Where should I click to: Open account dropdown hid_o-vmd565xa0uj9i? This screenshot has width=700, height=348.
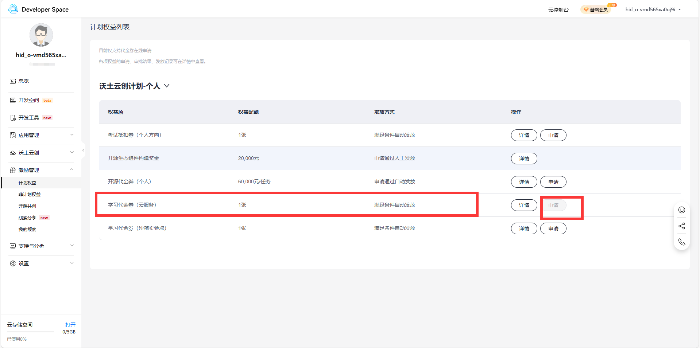coord(653,9)
